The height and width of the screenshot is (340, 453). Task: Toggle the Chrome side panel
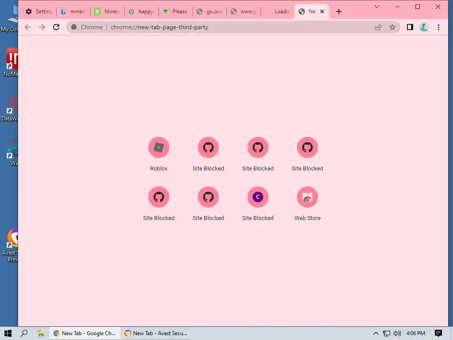point(410,27)
